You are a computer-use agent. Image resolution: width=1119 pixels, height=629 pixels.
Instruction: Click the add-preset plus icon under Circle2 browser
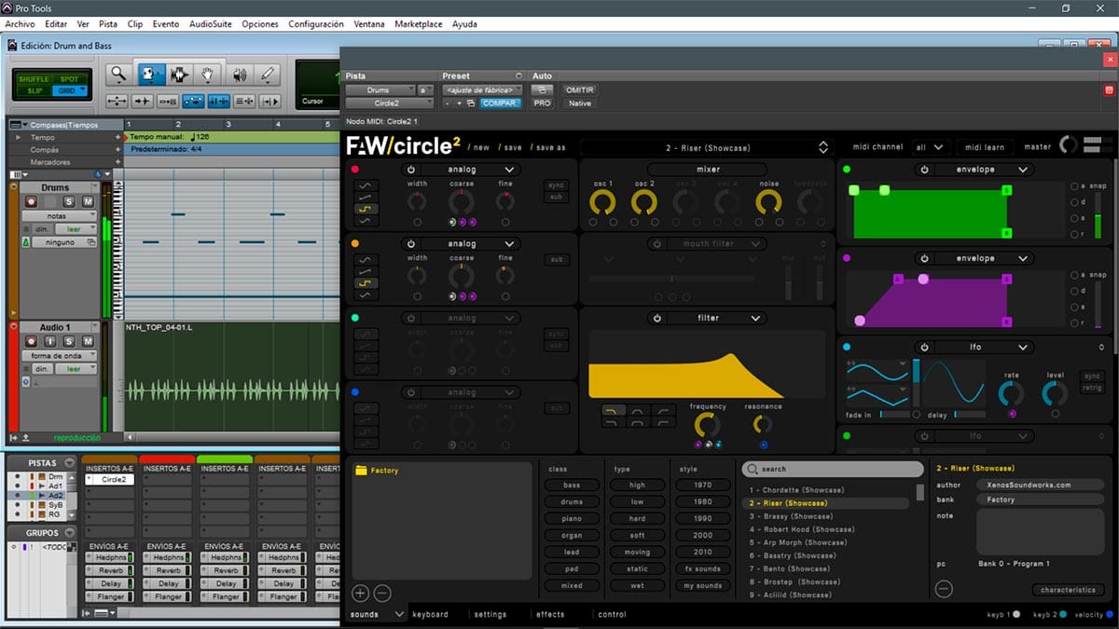360,593
